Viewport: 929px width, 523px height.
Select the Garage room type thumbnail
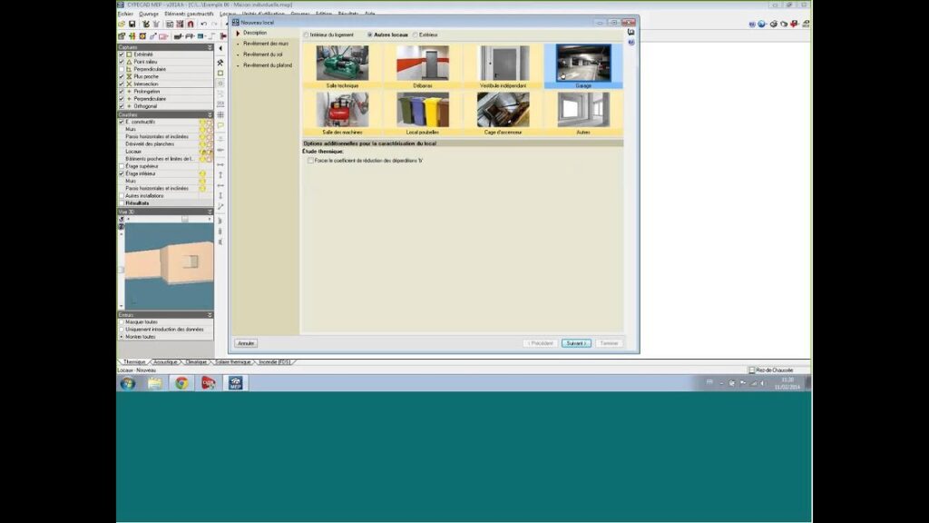[x=583, y=64]
